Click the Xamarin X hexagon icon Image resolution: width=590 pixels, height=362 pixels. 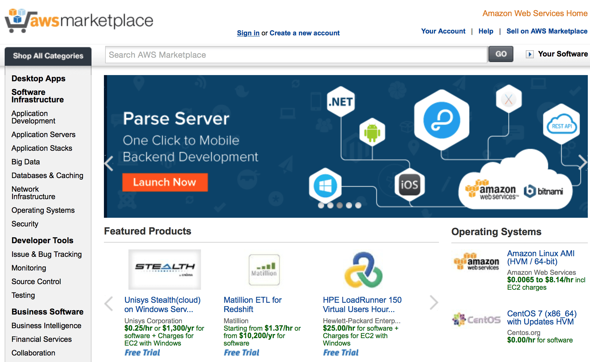click(509, 100)
